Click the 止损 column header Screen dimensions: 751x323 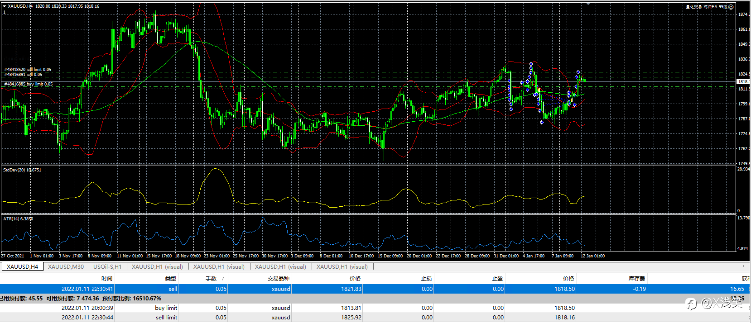pyautogui.click(x=426, y=279)
